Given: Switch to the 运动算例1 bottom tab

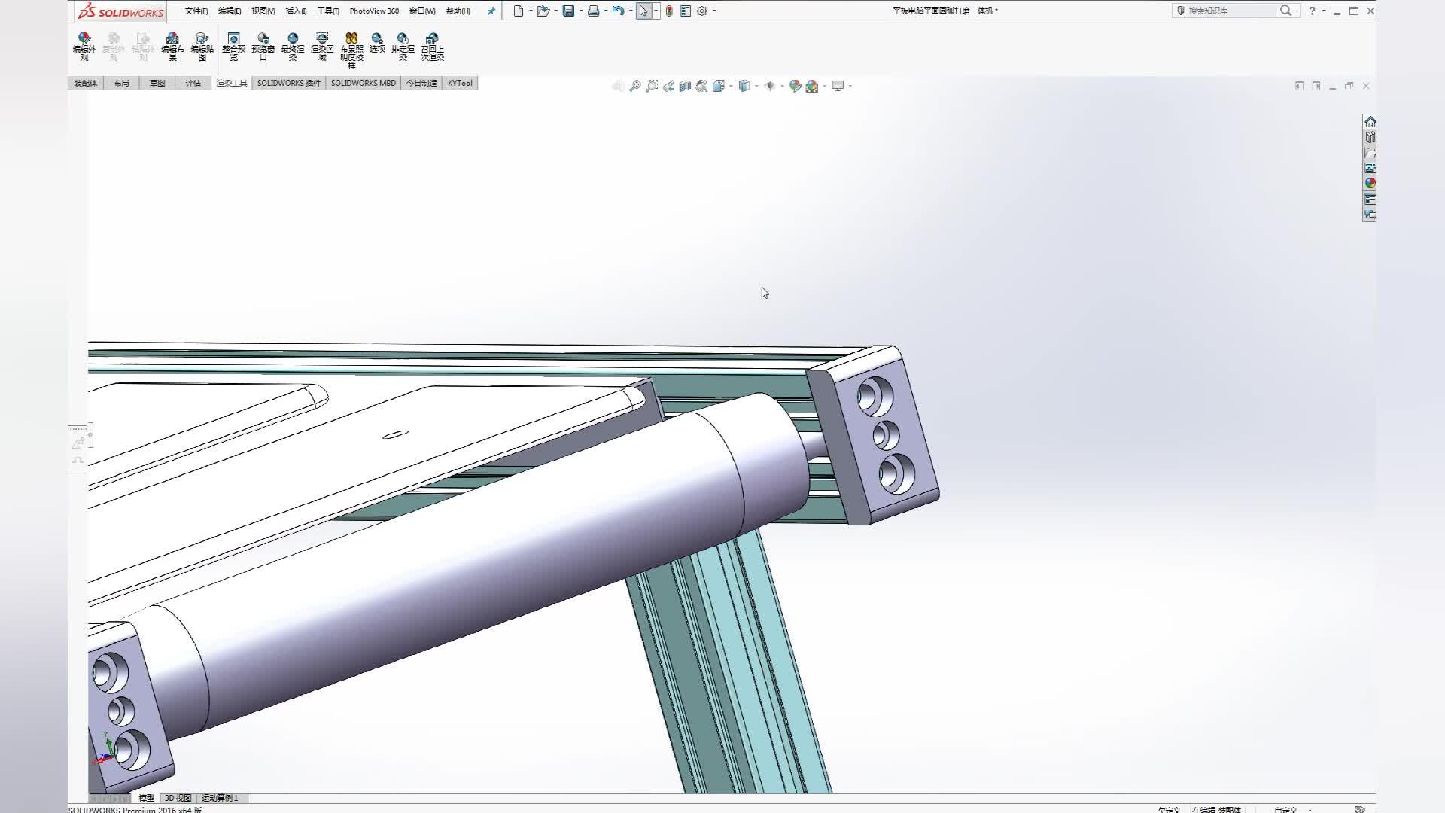Looking at the screenshot, I should [x=220, y=798].
